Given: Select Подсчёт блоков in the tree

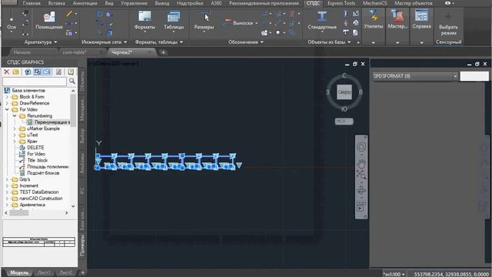Looking at the screenshot, I should tap(43, 172).
